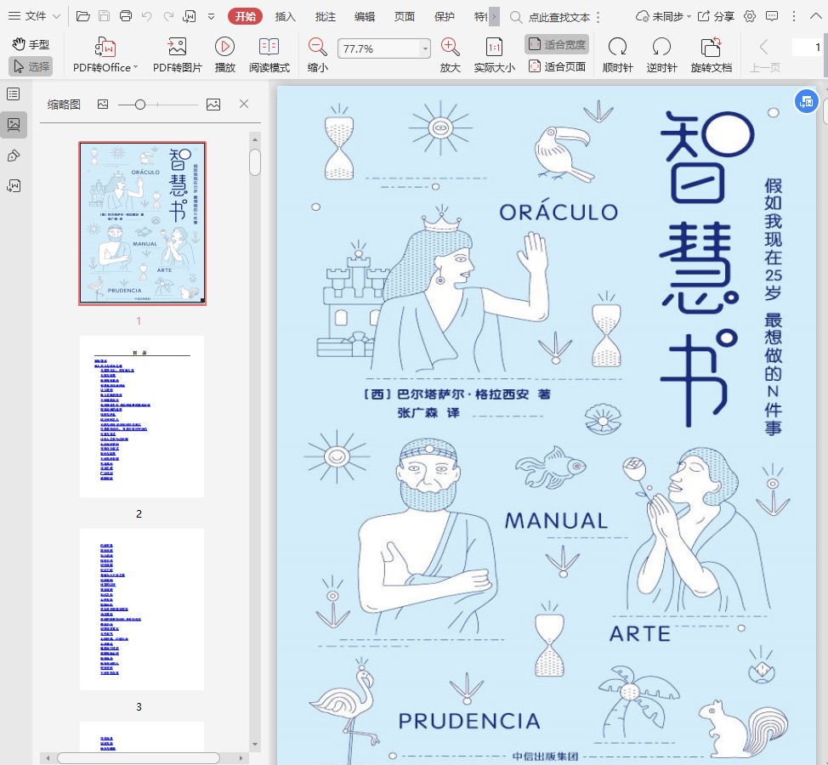Switch to the 插入 tab
828x765 pixels.
pos(286,16)
